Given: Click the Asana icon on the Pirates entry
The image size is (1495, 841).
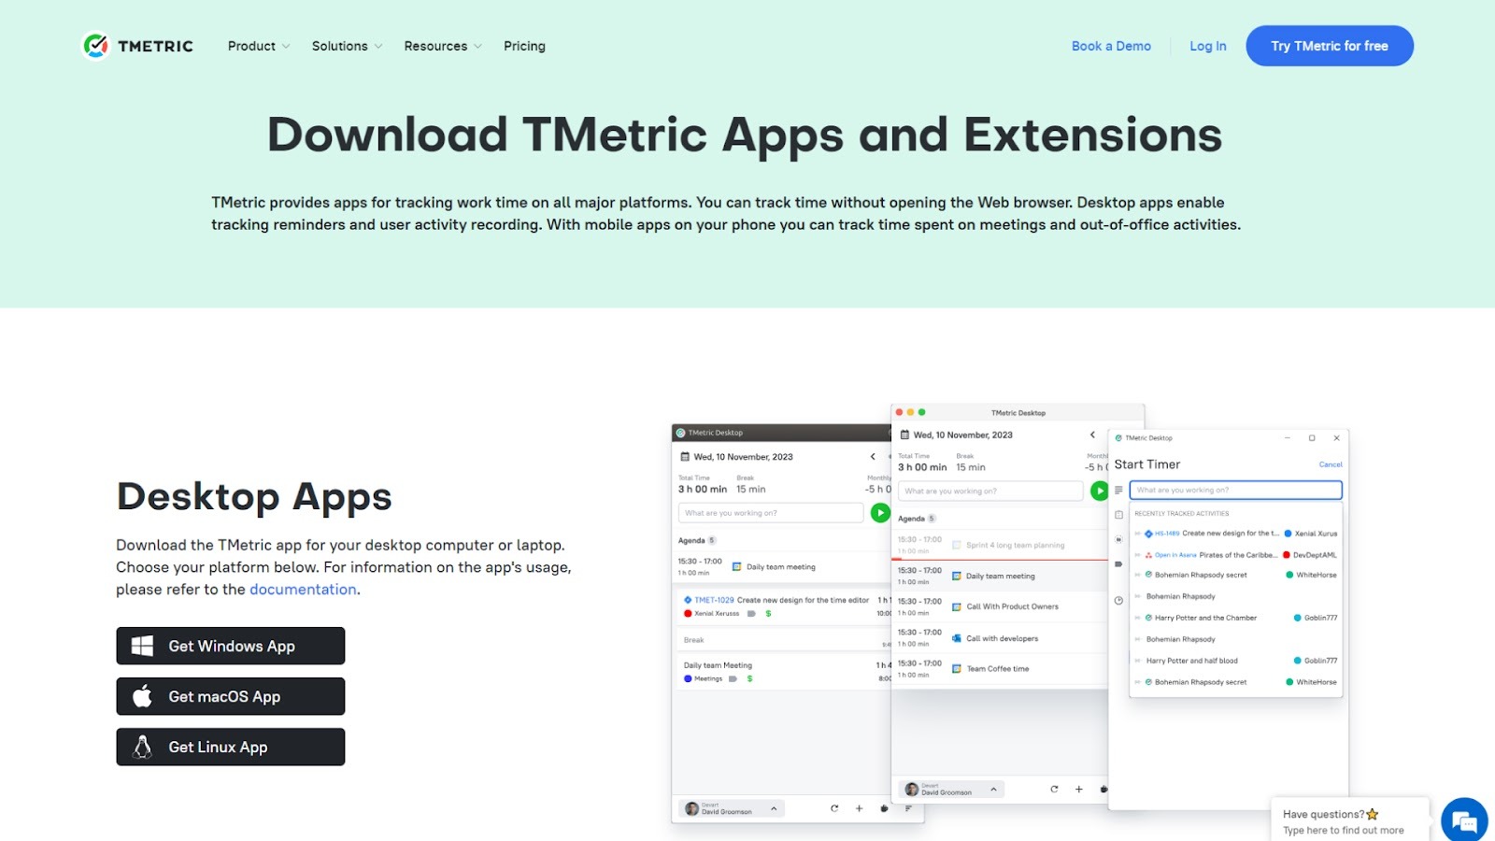Looking at the screenshot, I should coord(1148,555).
